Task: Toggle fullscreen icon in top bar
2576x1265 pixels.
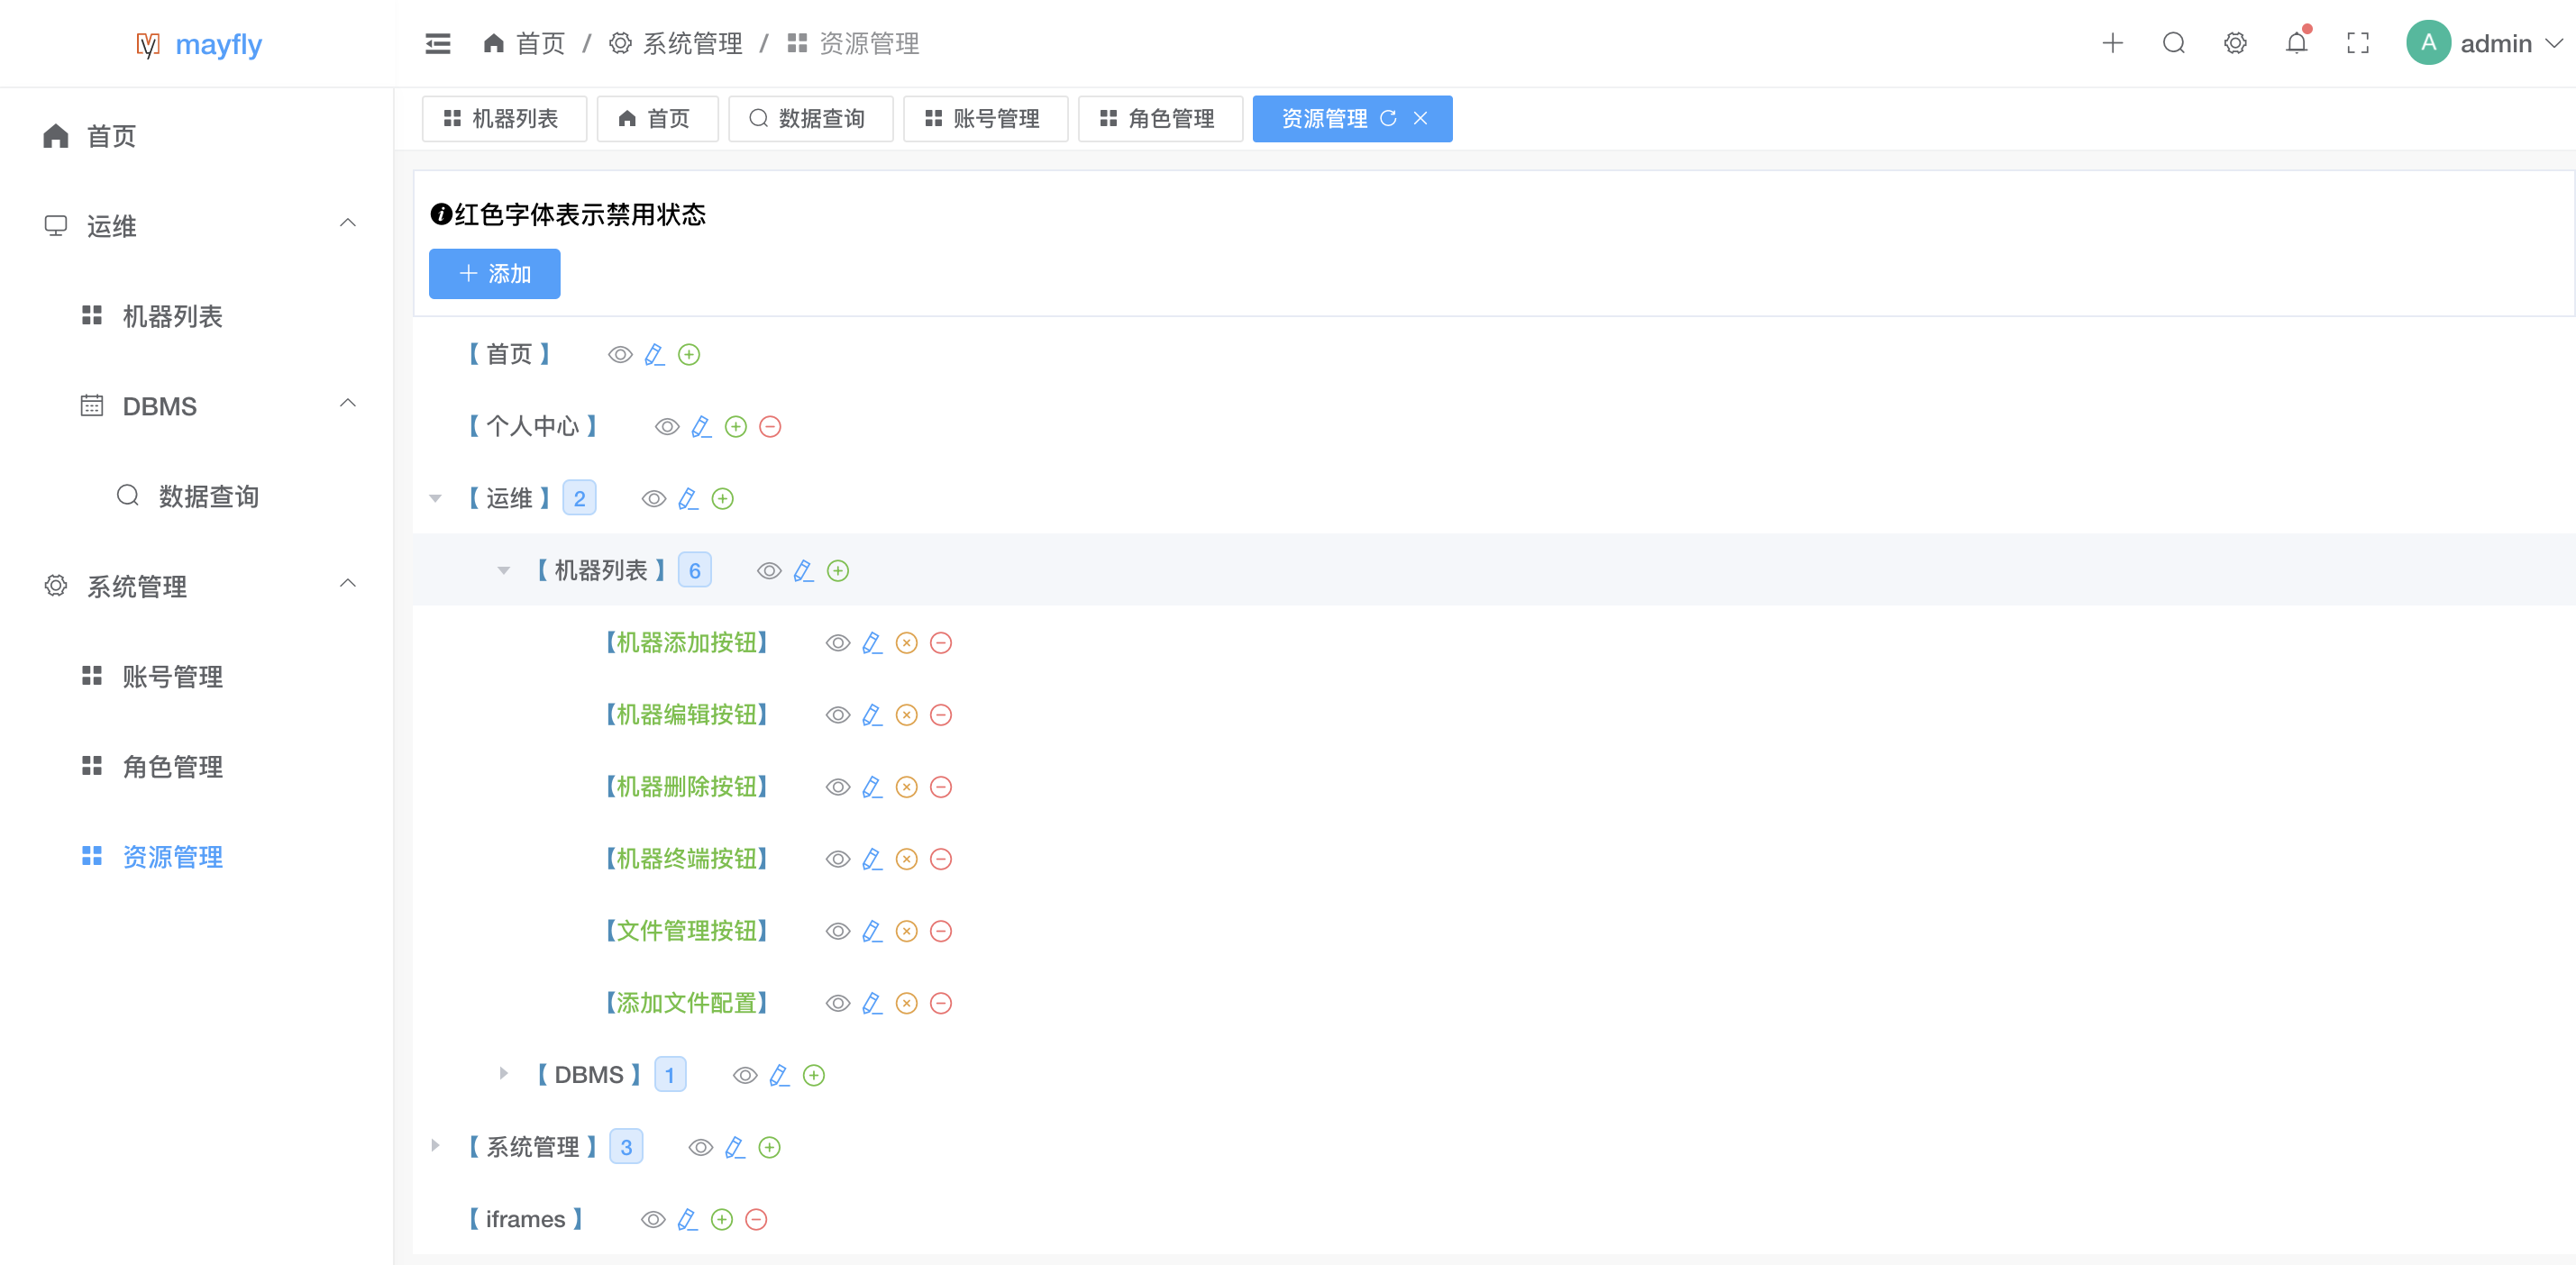Action: tap(2357, 43)
